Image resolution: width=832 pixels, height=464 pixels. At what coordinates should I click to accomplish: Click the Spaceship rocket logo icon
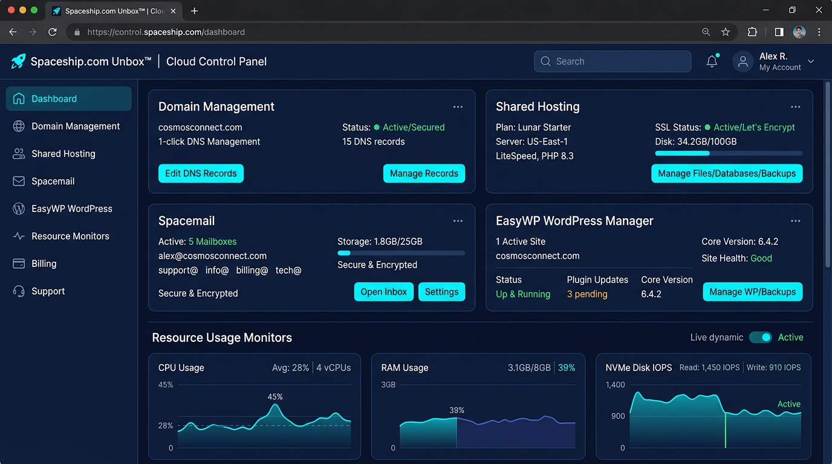tap(18, 61)
